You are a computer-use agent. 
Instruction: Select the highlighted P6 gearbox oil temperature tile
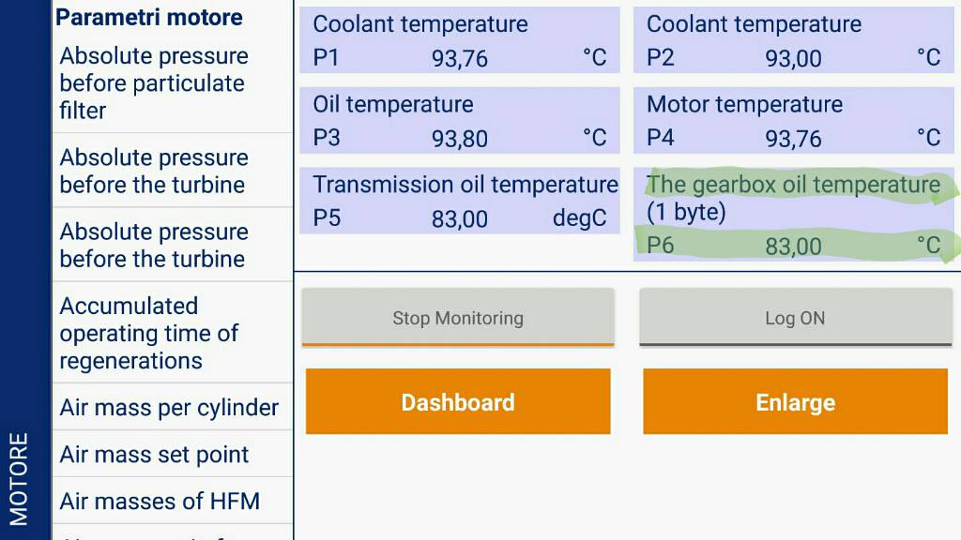tap(794, 215)
